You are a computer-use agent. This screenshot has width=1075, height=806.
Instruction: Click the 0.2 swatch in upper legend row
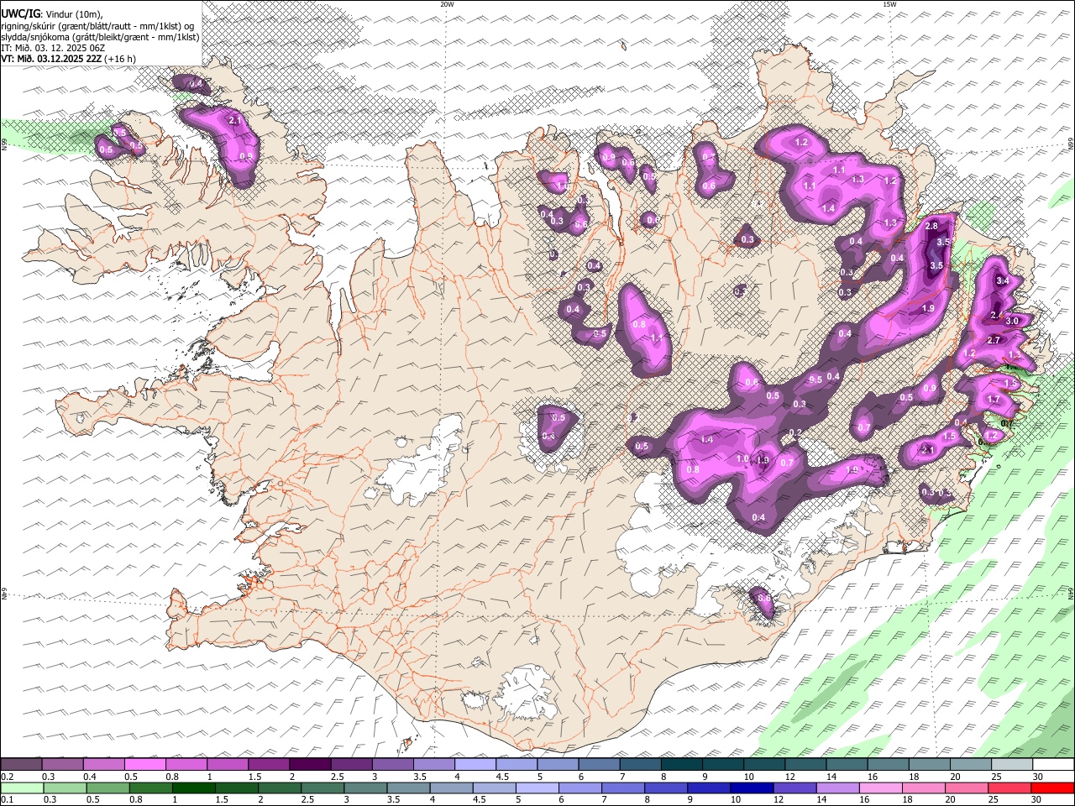pyautogui.click(x=21, y=765)
